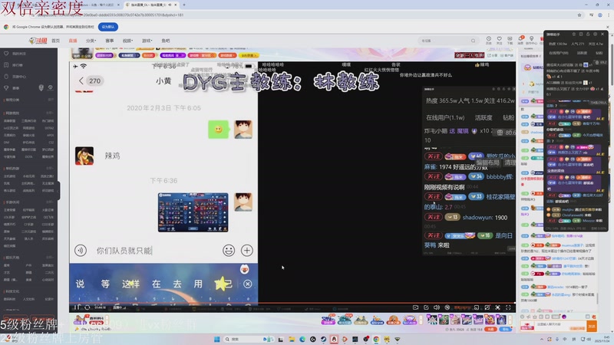Expand the 游戏 dropdown menu
The image size is (614, 345).
point(147,41)
